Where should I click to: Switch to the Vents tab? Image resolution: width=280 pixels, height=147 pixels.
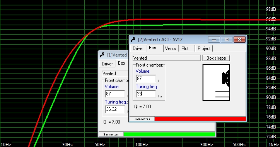pos(170,48)
